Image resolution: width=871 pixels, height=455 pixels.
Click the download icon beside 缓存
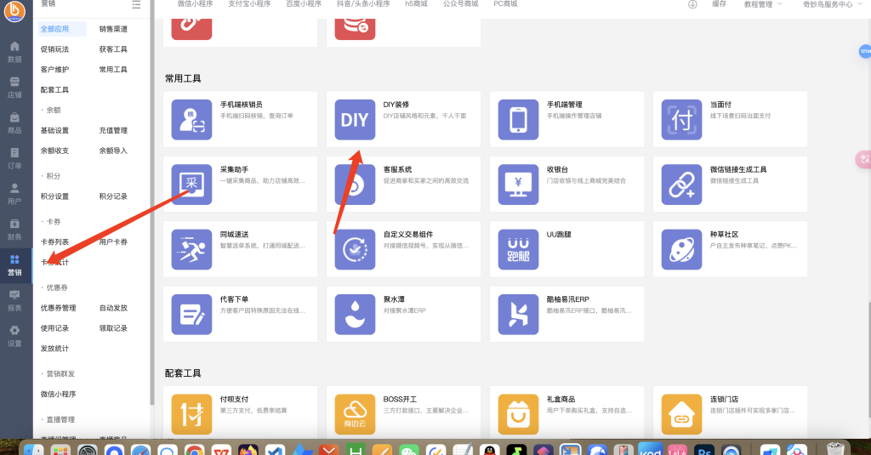692,4
